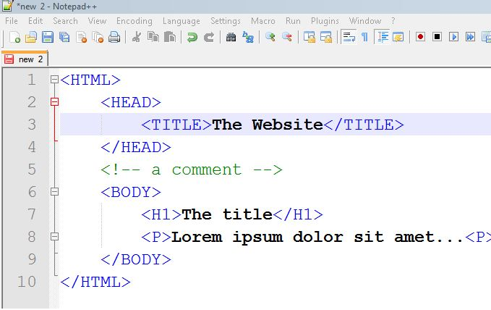Image resolution: width=491 pixels, height=310 pixels.
Task: Click the Play recorded macro button
Action: (x=453, y=37)
